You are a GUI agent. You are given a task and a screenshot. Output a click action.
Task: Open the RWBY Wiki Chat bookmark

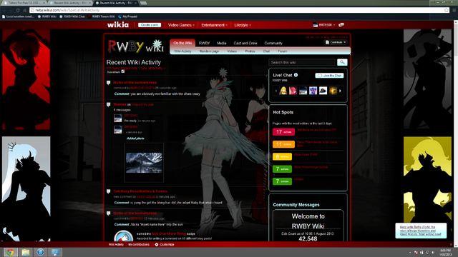(72, 16)
